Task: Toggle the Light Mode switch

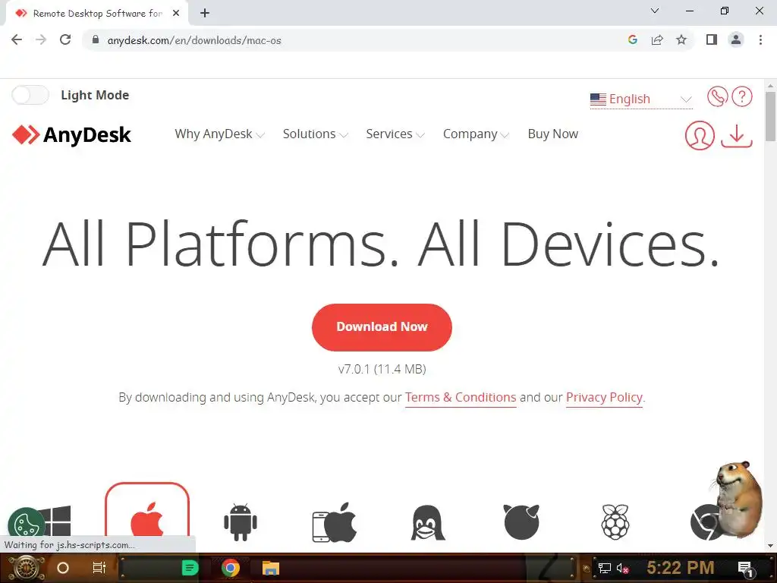Action: click(x=30, y=95)
